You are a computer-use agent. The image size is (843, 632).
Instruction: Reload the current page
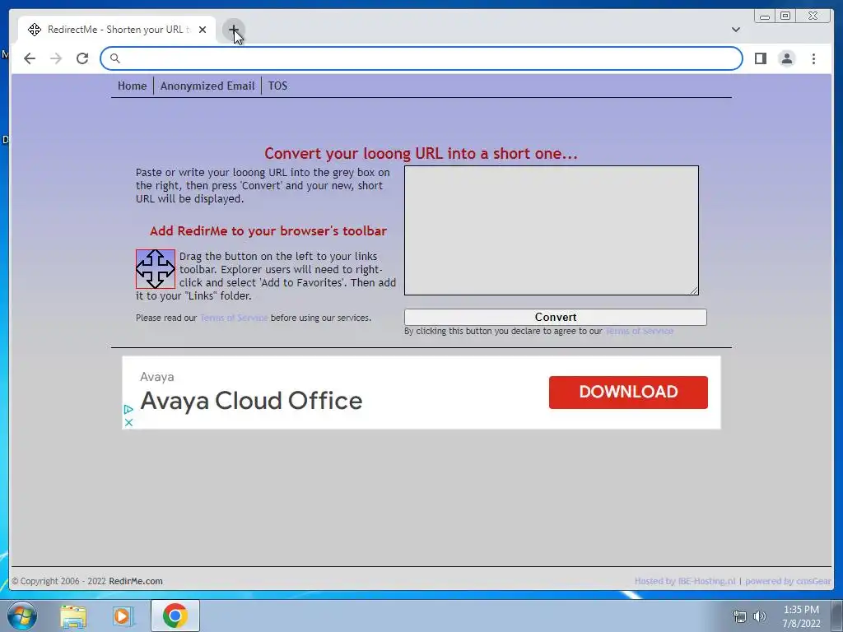click(82, 58)
